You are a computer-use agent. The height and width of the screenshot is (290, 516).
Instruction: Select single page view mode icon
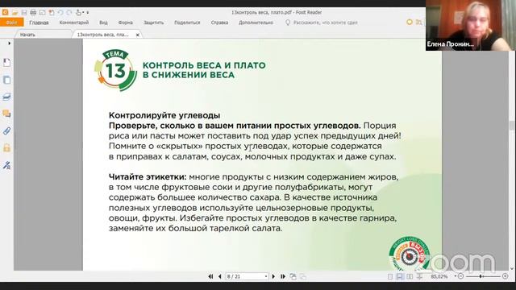[390, 276]
